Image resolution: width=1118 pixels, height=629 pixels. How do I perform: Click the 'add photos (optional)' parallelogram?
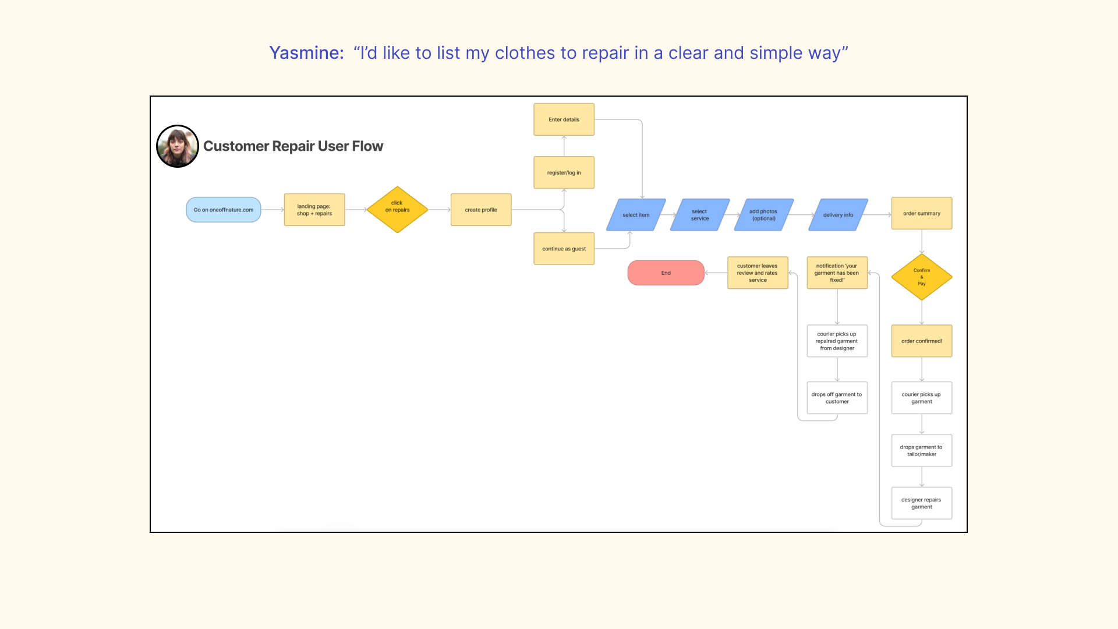pyautogui.click(x=763, y=215)
